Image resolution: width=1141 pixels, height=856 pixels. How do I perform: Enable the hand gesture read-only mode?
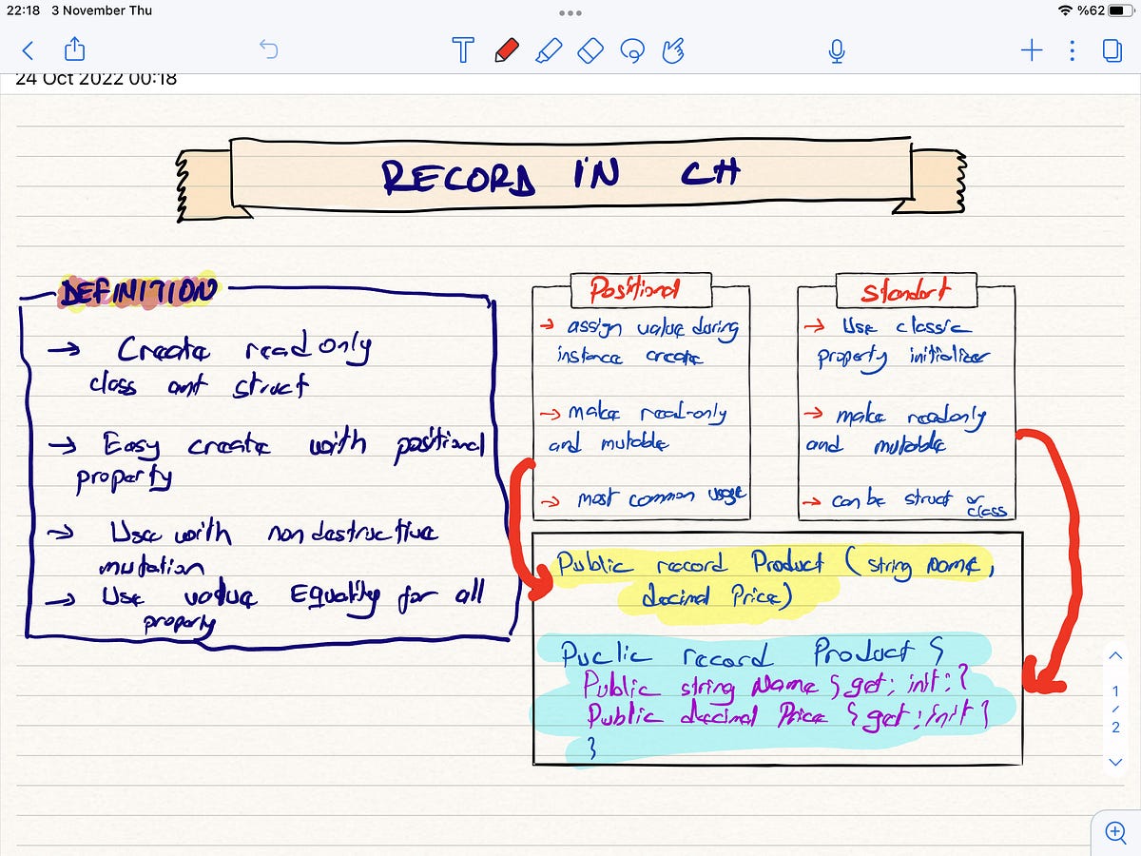(x=672, y=50)
